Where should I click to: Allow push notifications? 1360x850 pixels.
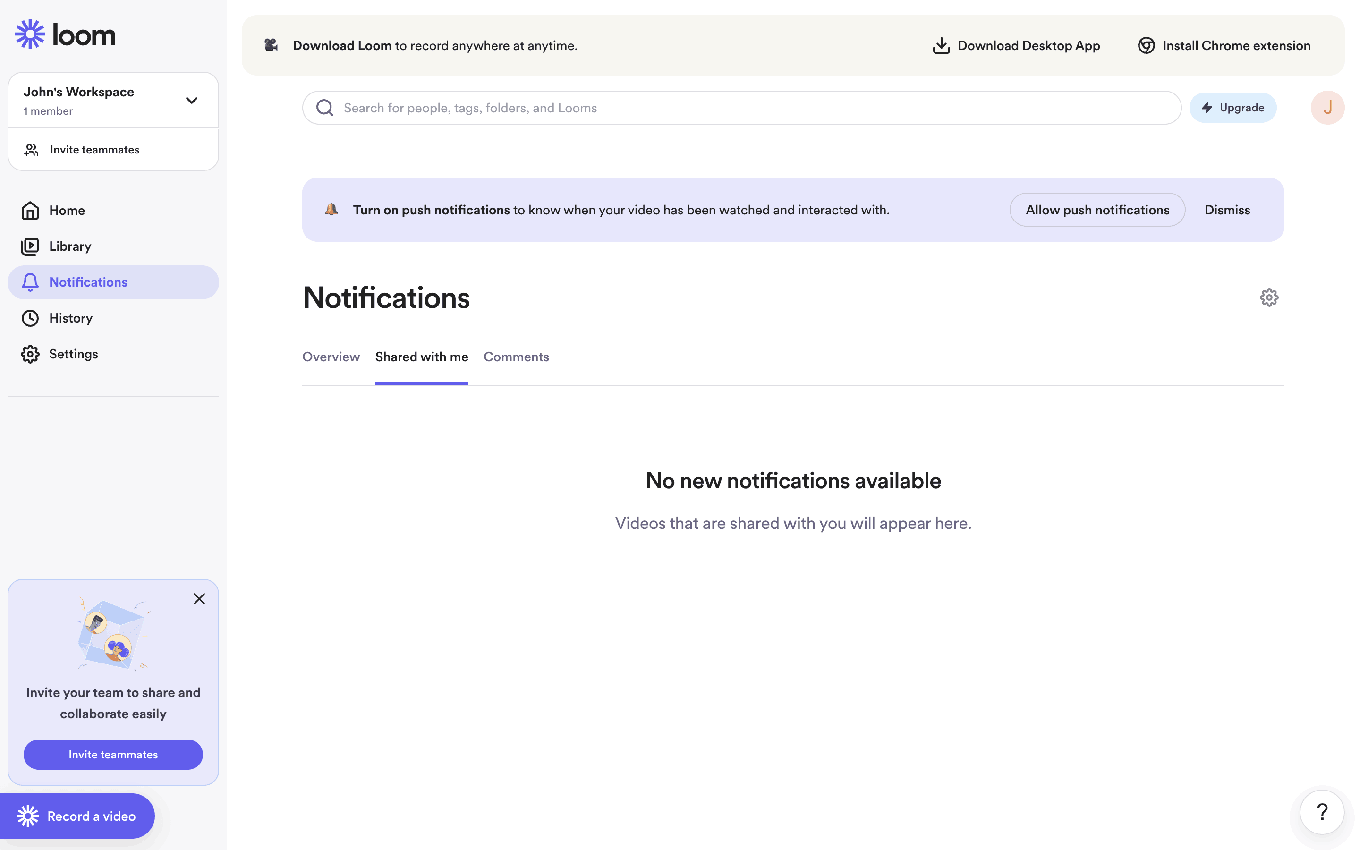(x=1096, y=209)
